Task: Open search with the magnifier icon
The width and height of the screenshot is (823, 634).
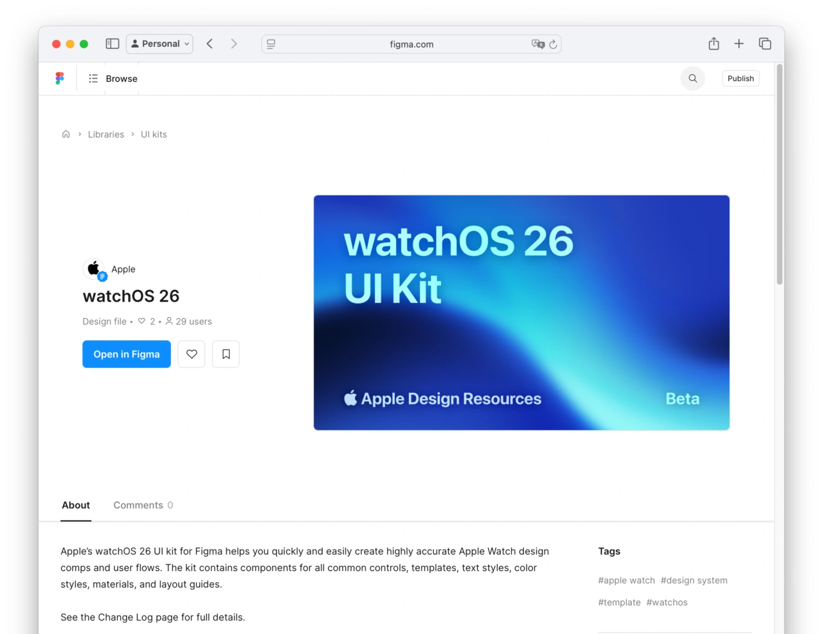Action: pyautogui.click(x=692, y=78)
